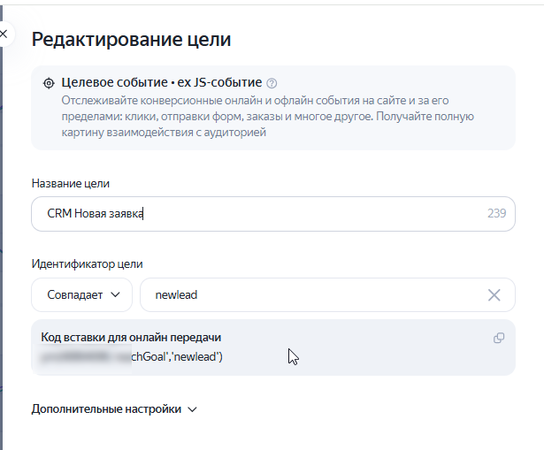Image resolution: width=544 pixels, height=450 pixels.
Task: Click the Идентификатор цели label
Action: pos(87,263)
